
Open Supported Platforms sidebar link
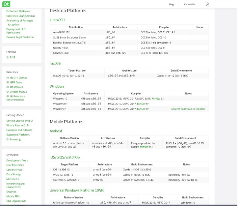point(18,135)
